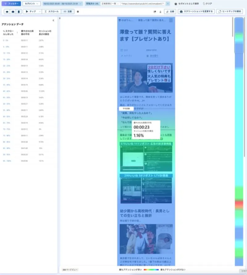This screenshot has width=247, height=275.
Task: Sort by the % スクロールしました column arrow
Action: coord(17,33)
